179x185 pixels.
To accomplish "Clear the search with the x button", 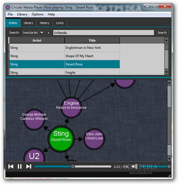I will tap(49, 33).
